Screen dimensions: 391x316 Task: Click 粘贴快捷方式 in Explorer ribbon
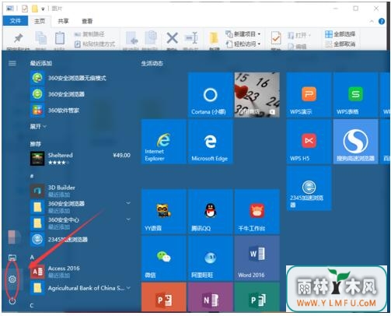point(95,44)
